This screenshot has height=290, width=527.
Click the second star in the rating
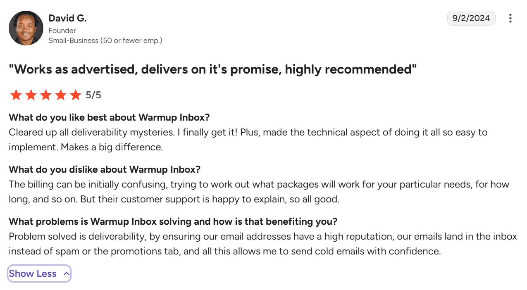coord(31,95)
